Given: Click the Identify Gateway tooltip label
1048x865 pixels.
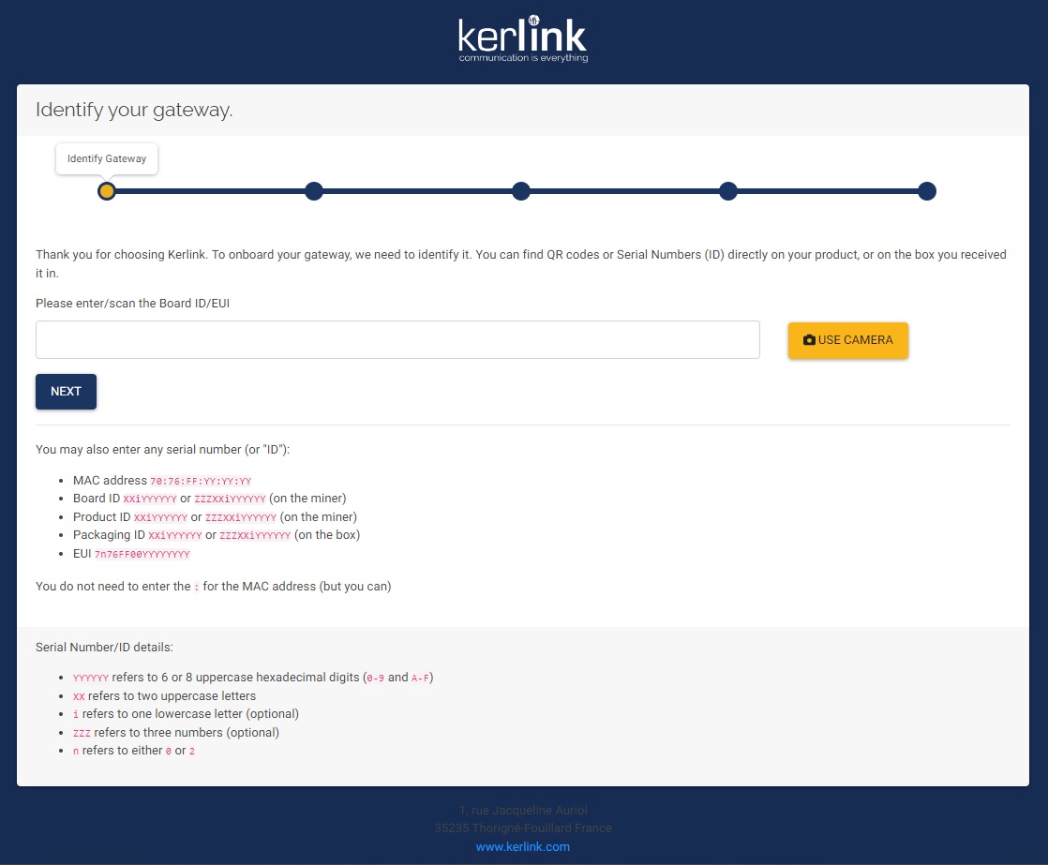Looking at the screenshot, I should pyautogui.click(x=107, y=159).
